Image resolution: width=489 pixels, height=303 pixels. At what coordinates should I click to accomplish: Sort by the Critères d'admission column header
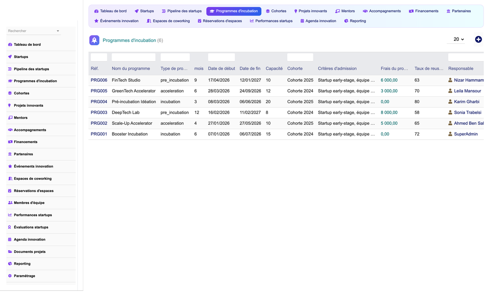(337, 69)
